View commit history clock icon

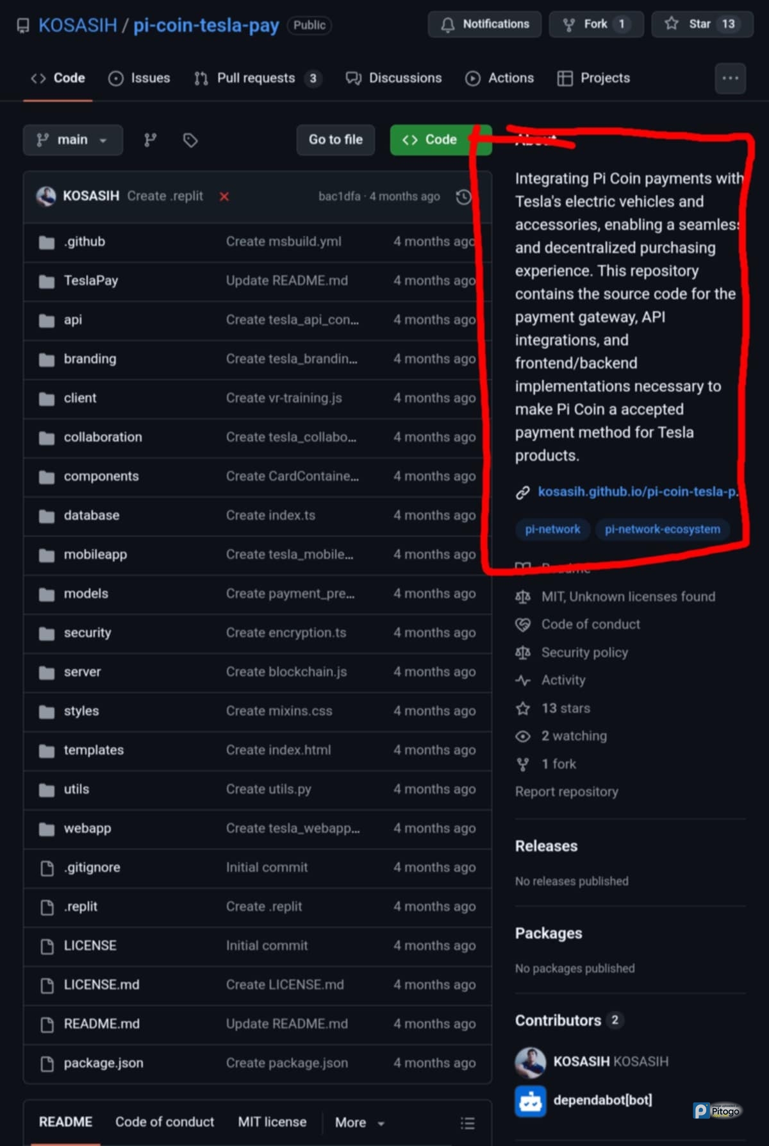[x=463, y=197]
